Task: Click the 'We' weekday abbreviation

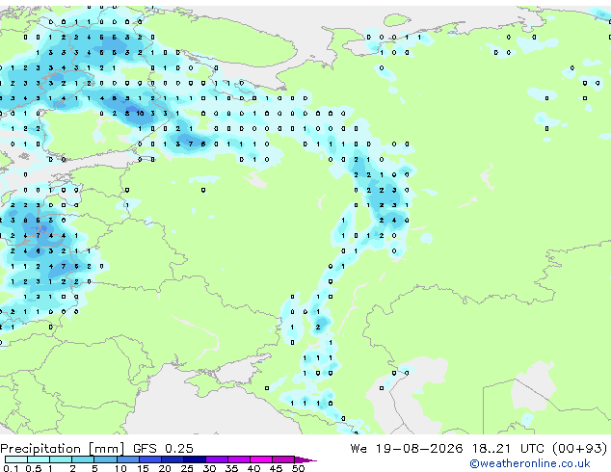Action: click(x=359, y=449)
